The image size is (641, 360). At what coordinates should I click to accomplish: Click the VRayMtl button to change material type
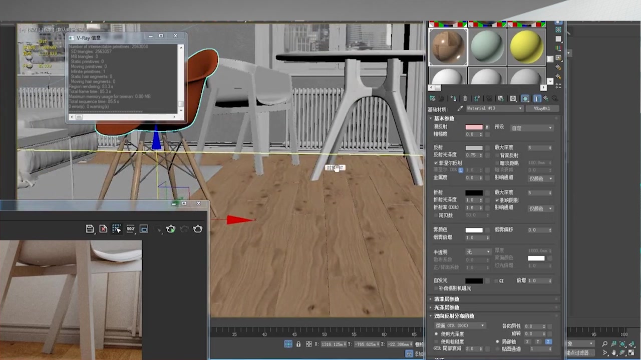[542, 108]
